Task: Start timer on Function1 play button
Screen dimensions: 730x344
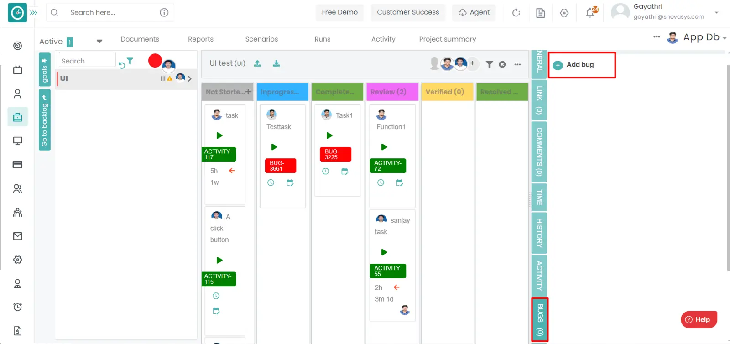Action: (384, 147)
